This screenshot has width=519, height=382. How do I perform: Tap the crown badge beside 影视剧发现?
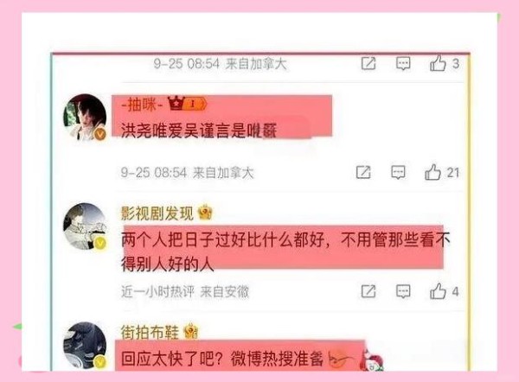click(205, 213)
